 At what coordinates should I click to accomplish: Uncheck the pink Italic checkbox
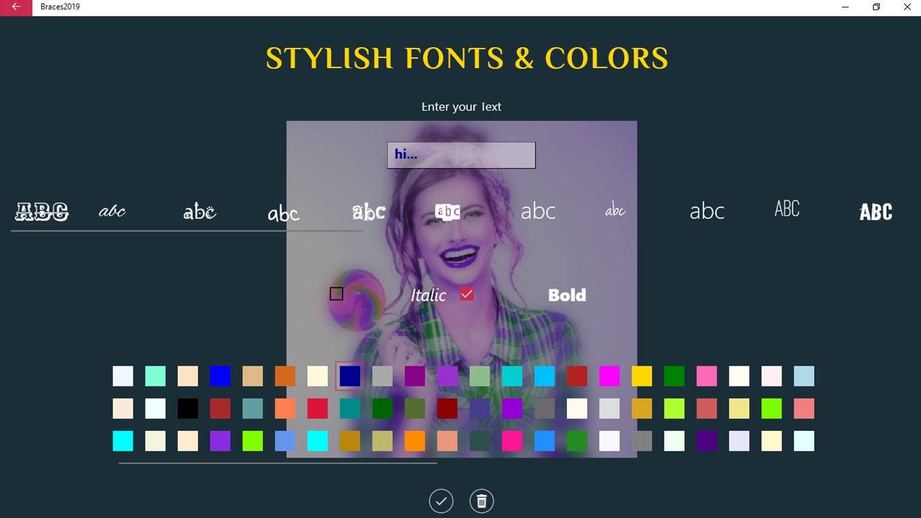click(x=467, y=294)
